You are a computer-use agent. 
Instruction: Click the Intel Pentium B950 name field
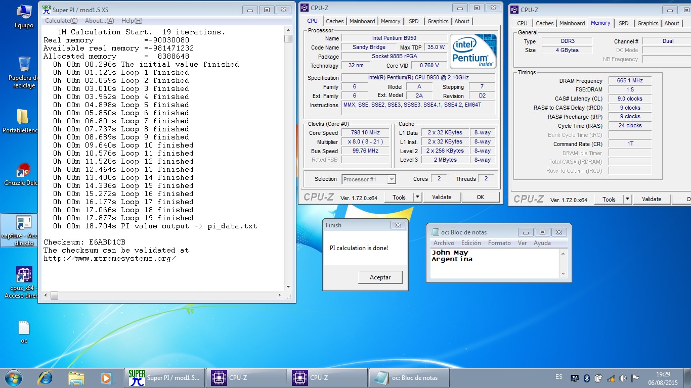click(394, 38)
